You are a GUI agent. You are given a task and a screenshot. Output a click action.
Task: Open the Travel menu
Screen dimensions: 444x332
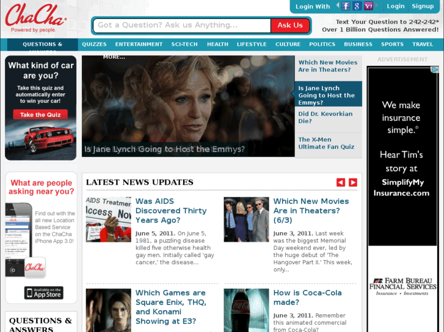(x=423, y=44)
